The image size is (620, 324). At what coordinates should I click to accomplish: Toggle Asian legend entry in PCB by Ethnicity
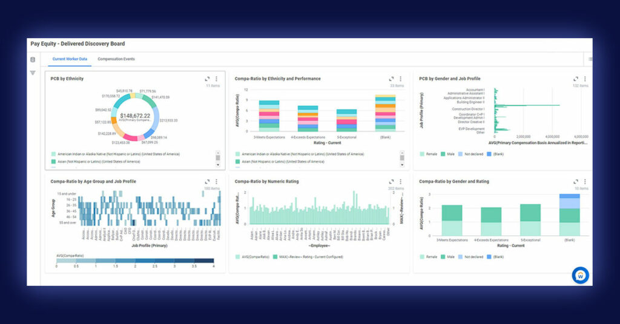click(x=96, y=162)
